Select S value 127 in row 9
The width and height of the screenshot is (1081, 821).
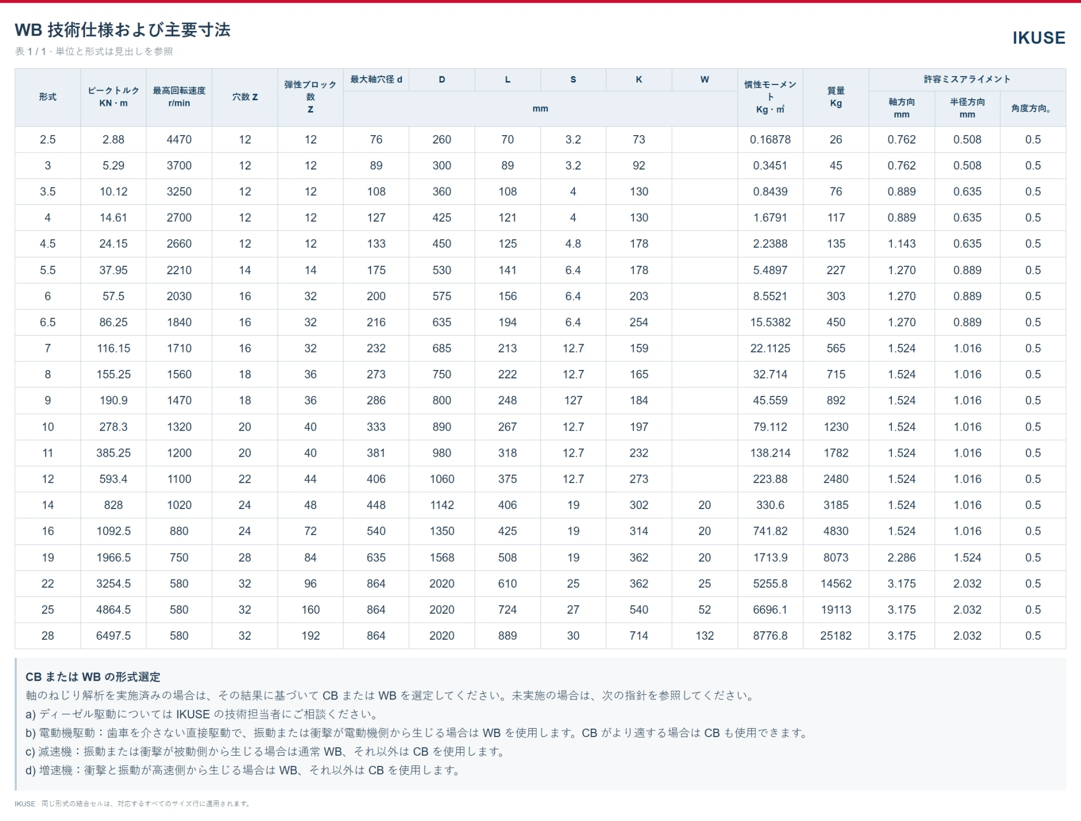pos(573,400)
